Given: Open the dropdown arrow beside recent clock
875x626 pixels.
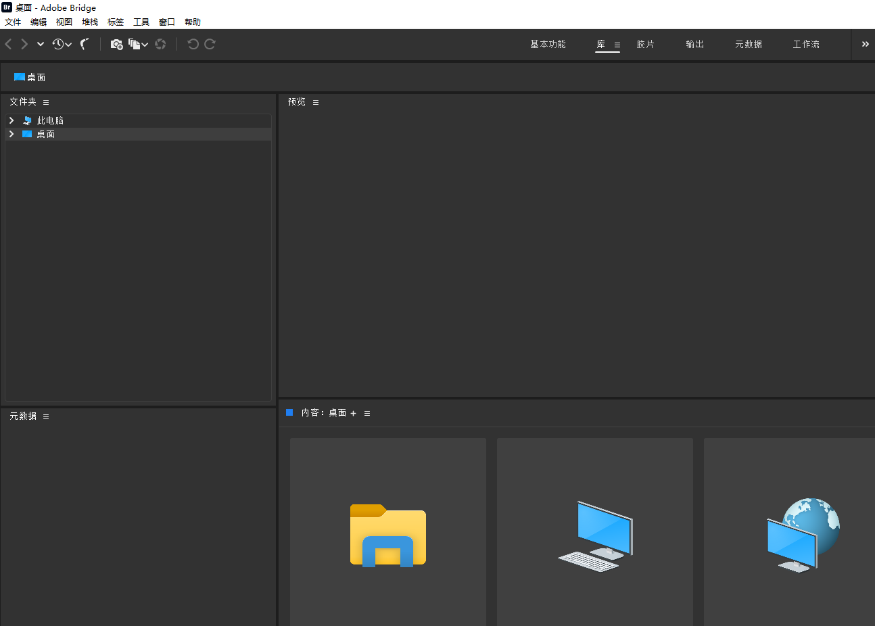Looking at the screenshot, I should pos(68,45).
